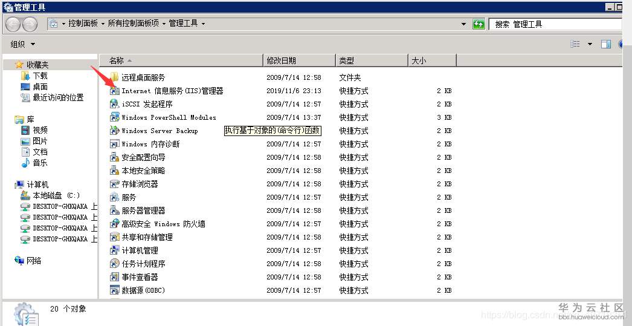Sort by the 大小 column header
The width and height of the screenshot is (632, 326).
432,60
